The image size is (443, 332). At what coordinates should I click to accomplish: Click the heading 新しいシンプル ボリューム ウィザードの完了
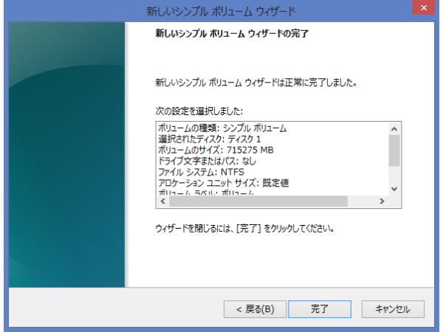point(232,34)
